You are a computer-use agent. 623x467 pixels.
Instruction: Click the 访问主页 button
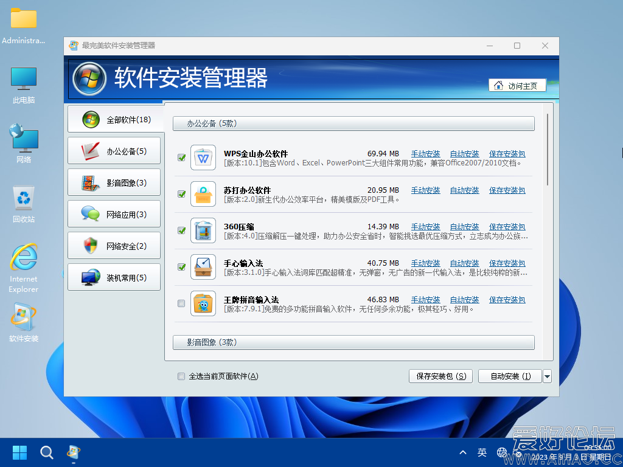click(x=517, y=86)
